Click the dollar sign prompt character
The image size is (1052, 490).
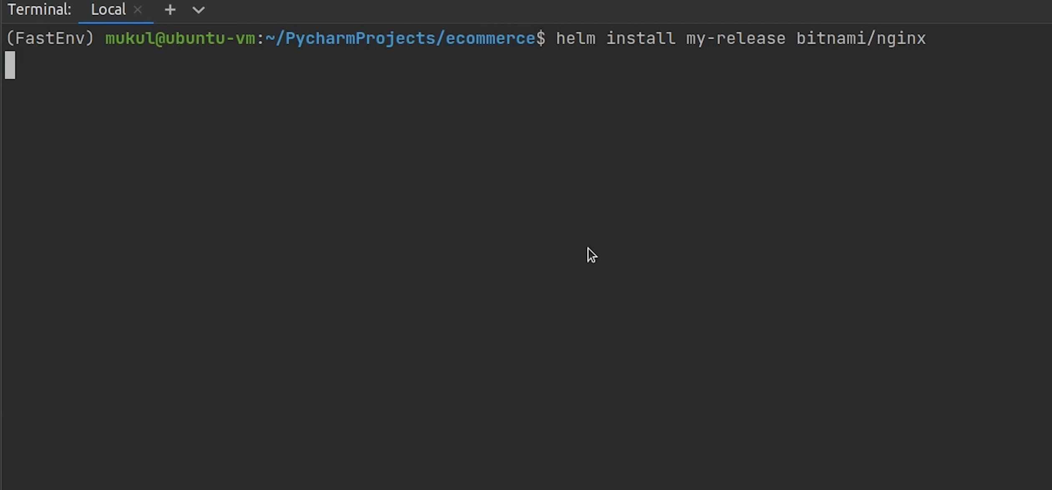click(x=541, y=38)
